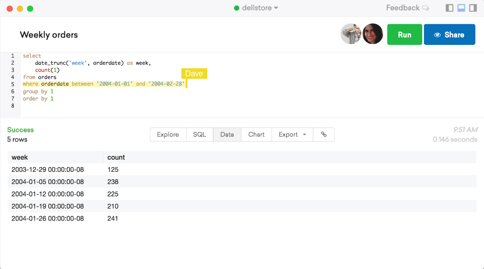Sort results by the week column header
The height and width of the screenshot is (269, 484).
[x=20, y=157]
